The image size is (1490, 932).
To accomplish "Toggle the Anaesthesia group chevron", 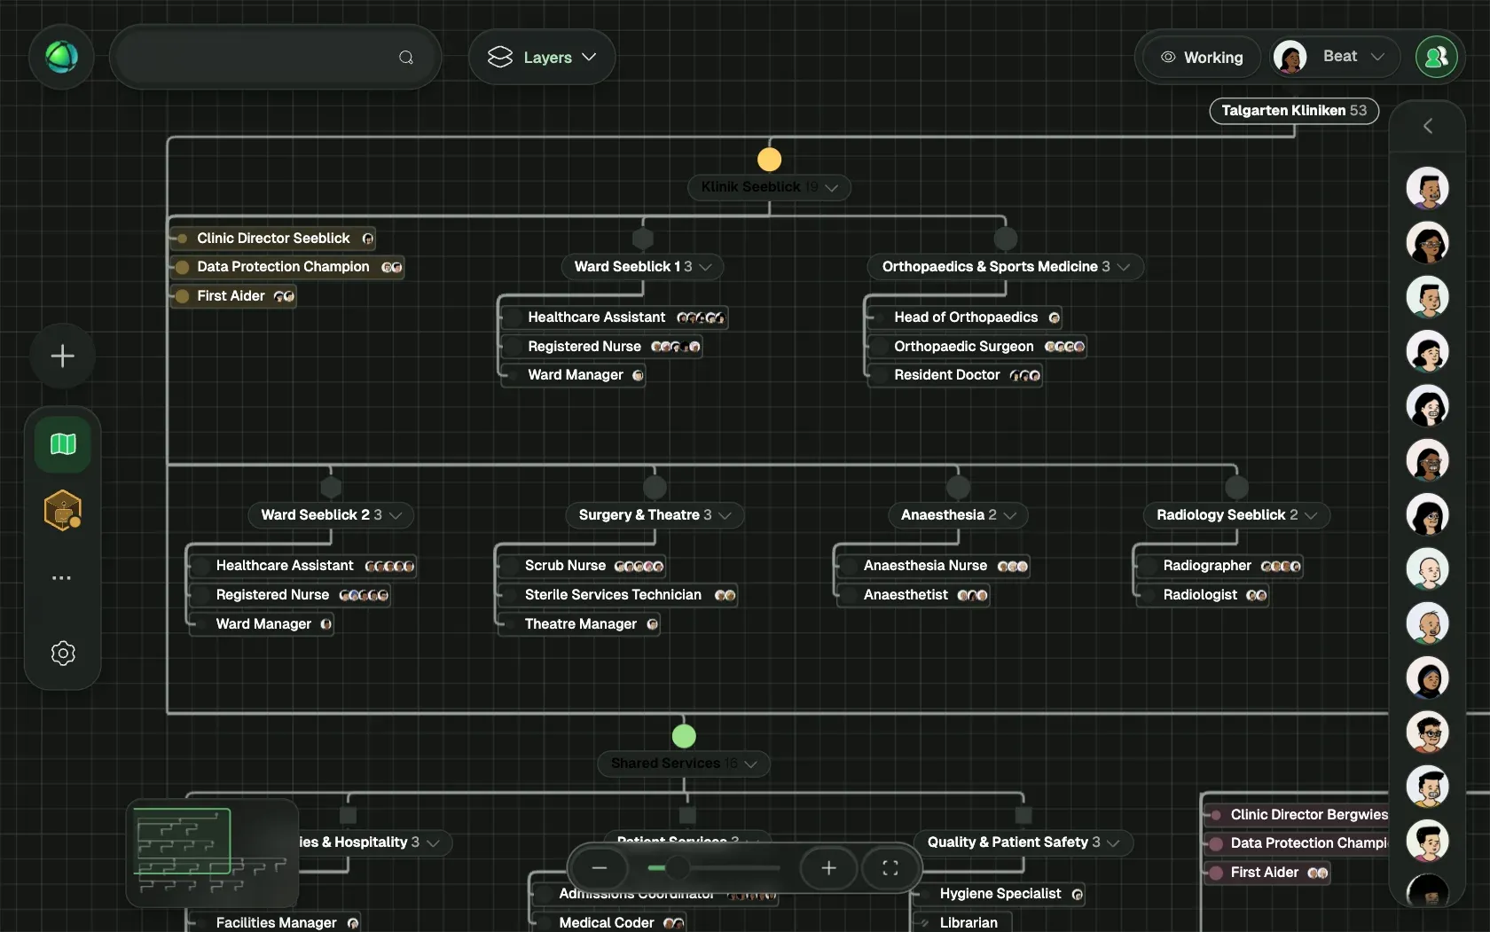I will (x=1010, y=515).
